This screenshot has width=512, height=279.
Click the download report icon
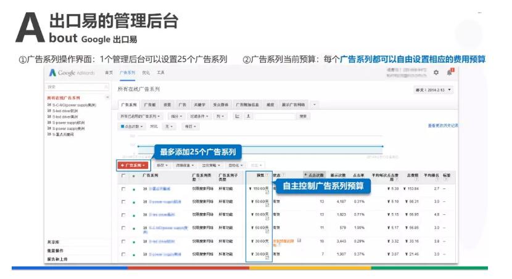tap(248, 116)
